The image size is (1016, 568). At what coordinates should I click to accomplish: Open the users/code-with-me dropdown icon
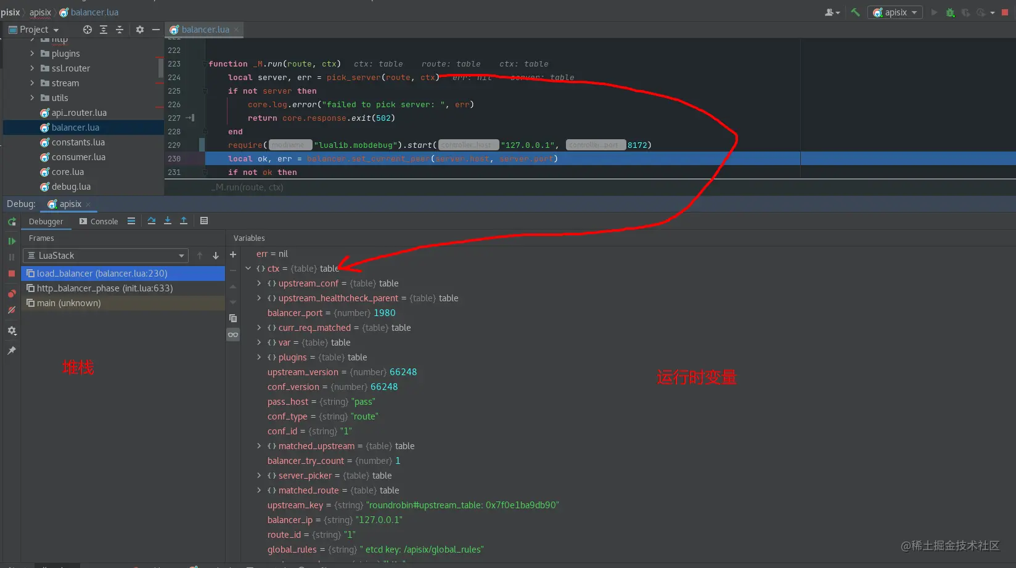coord(832,12)
